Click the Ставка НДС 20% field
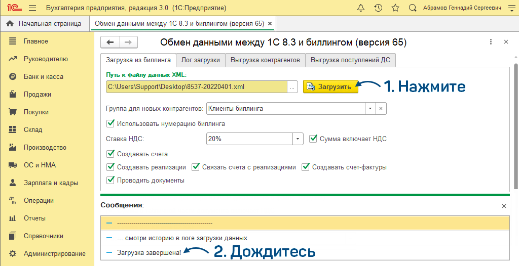Image resolution: width=519 pixels, height=266 pixels. [x=249, y=139]
